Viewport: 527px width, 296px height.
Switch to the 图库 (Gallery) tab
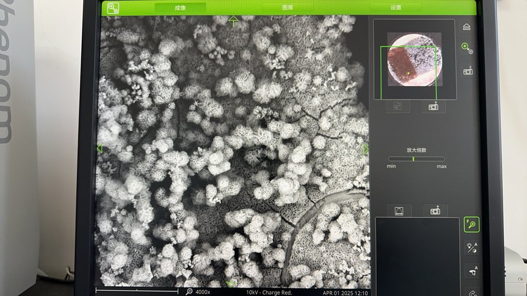tap(288, 7)
